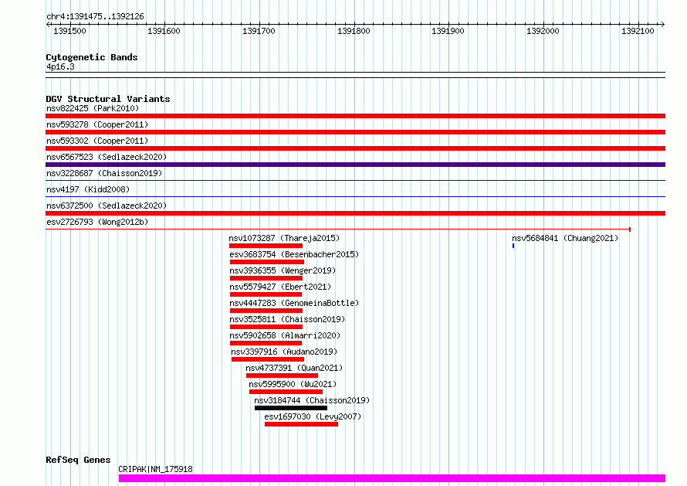Click nsv6372500 (Sedlazeck2020) variant label

[x=107, y=206]
